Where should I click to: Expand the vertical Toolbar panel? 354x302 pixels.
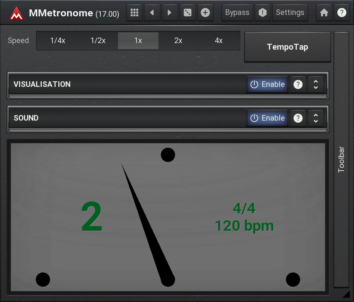[341, 160]
